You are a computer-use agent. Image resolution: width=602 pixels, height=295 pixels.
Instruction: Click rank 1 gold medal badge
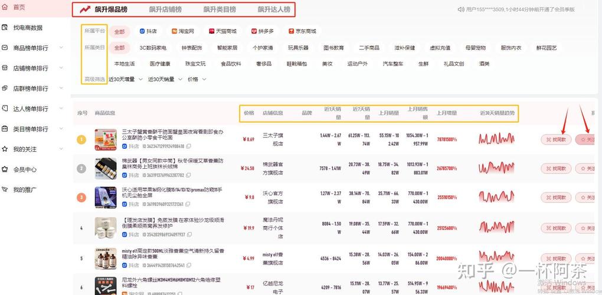[81, 140]
